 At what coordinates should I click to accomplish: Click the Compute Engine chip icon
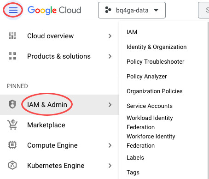12,145
